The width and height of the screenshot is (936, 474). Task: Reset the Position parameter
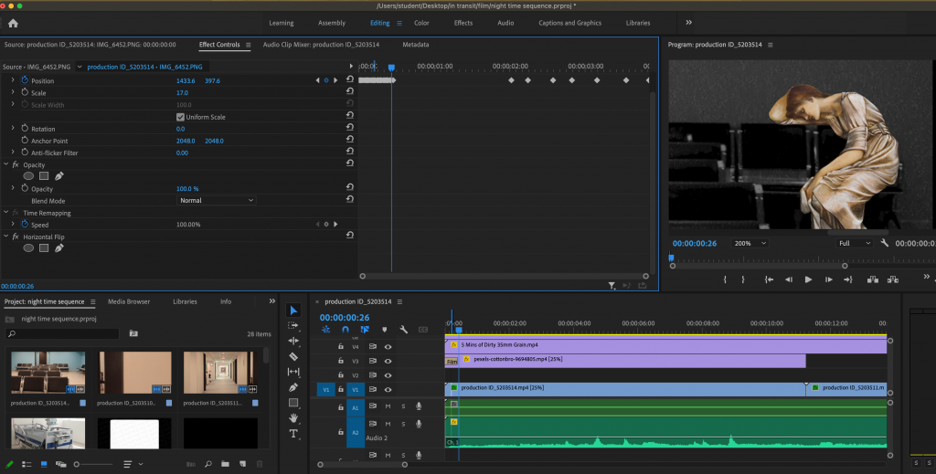[350, 80]
